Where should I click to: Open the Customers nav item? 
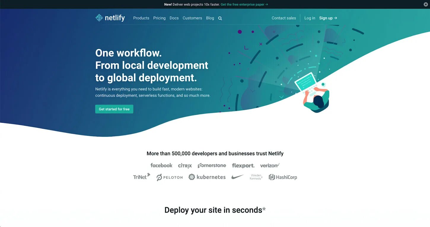pos(192,18)
